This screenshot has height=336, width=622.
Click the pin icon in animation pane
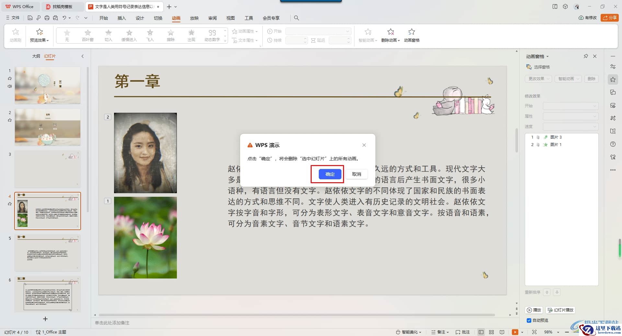tap(586, 56)
